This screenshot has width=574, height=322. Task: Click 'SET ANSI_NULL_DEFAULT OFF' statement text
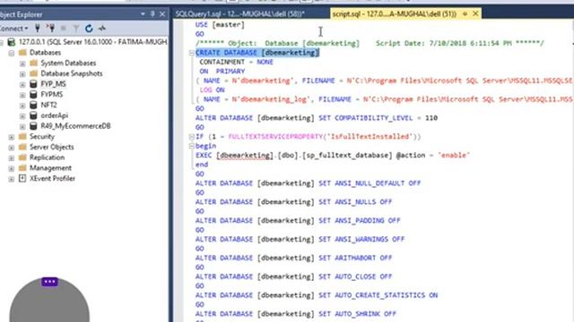tap(370, 183)
